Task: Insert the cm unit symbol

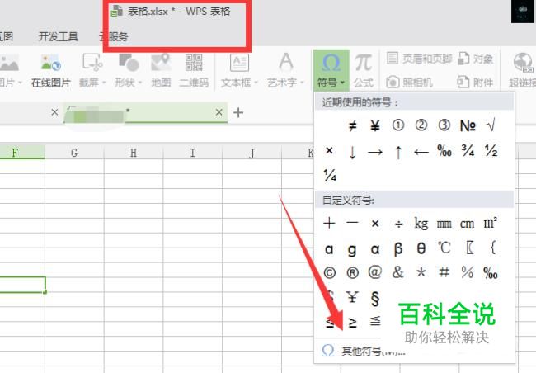Action: tap(467, 224)
